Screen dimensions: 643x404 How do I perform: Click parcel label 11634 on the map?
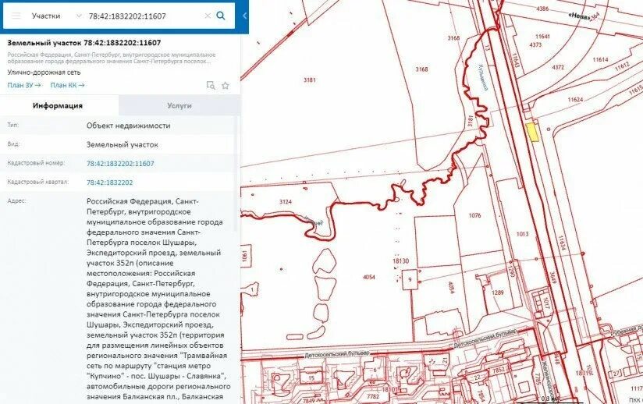tap(561, 243)
